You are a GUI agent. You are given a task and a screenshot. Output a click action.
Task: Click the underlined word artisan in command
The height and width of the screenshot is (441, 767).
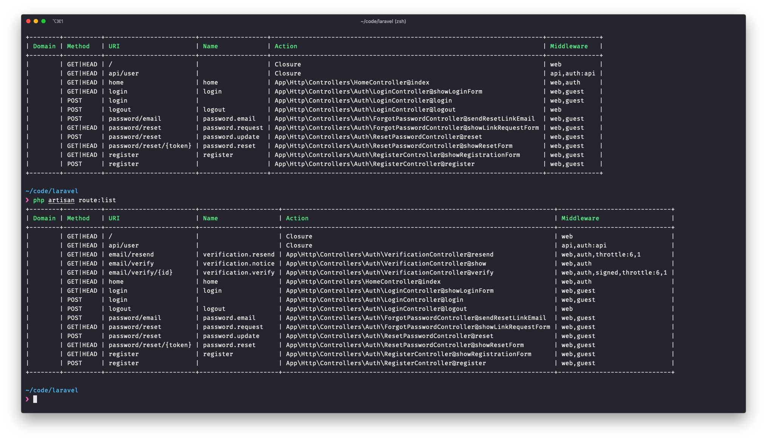(x=61, y=200)
